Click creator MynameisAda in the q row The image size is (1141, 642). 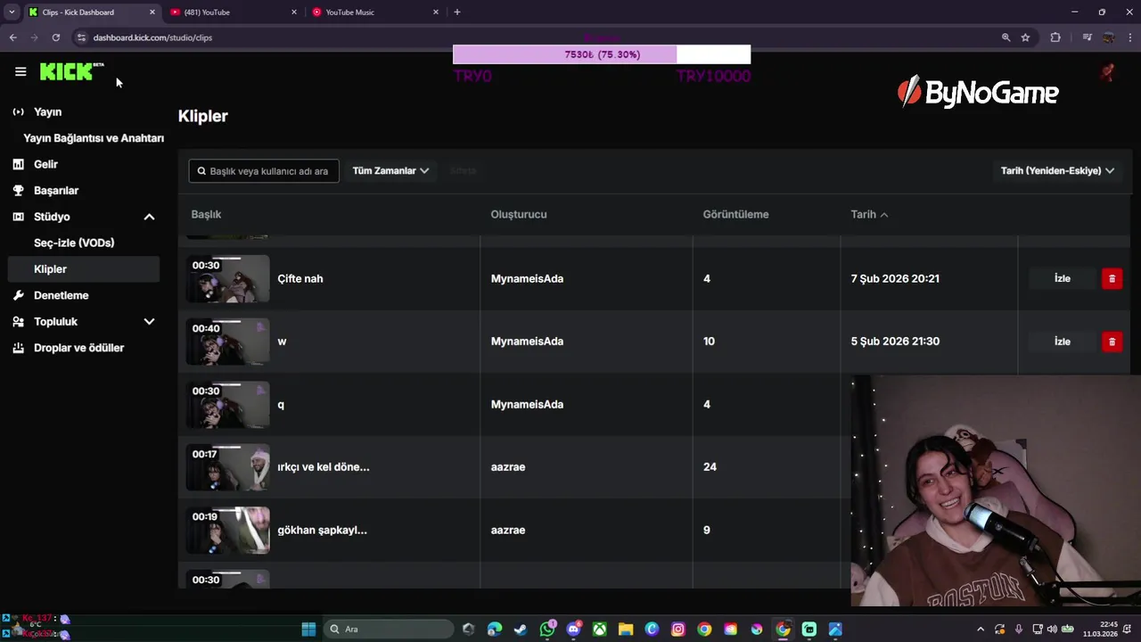527,404
